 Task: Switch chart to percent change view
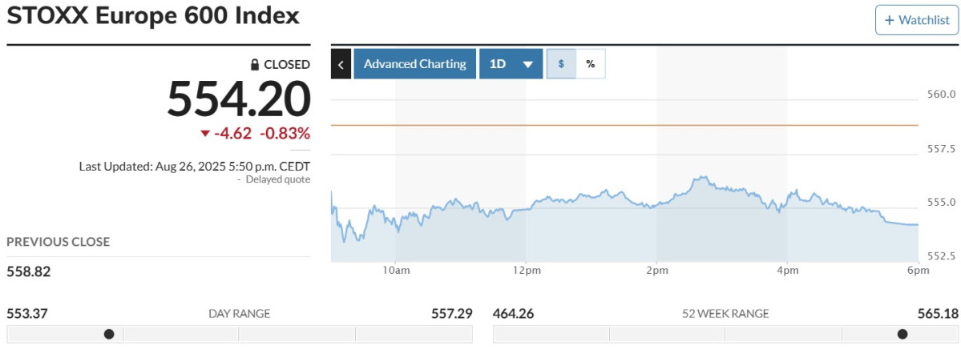pos(591,64)
